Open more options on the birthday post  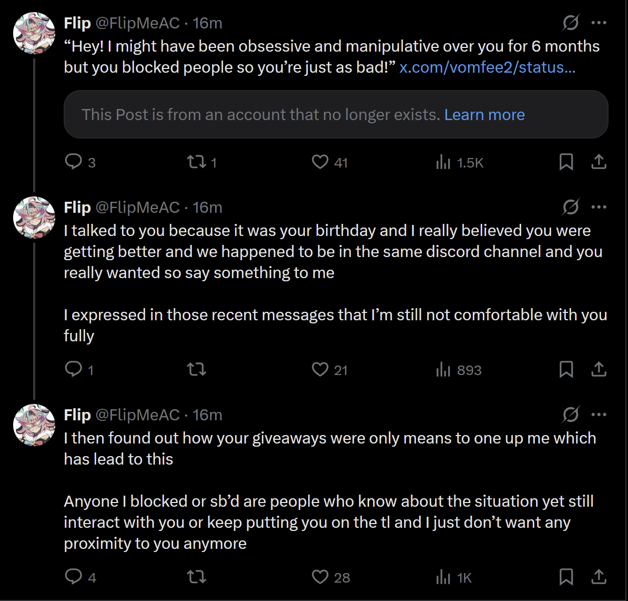[x=599, y=207]
